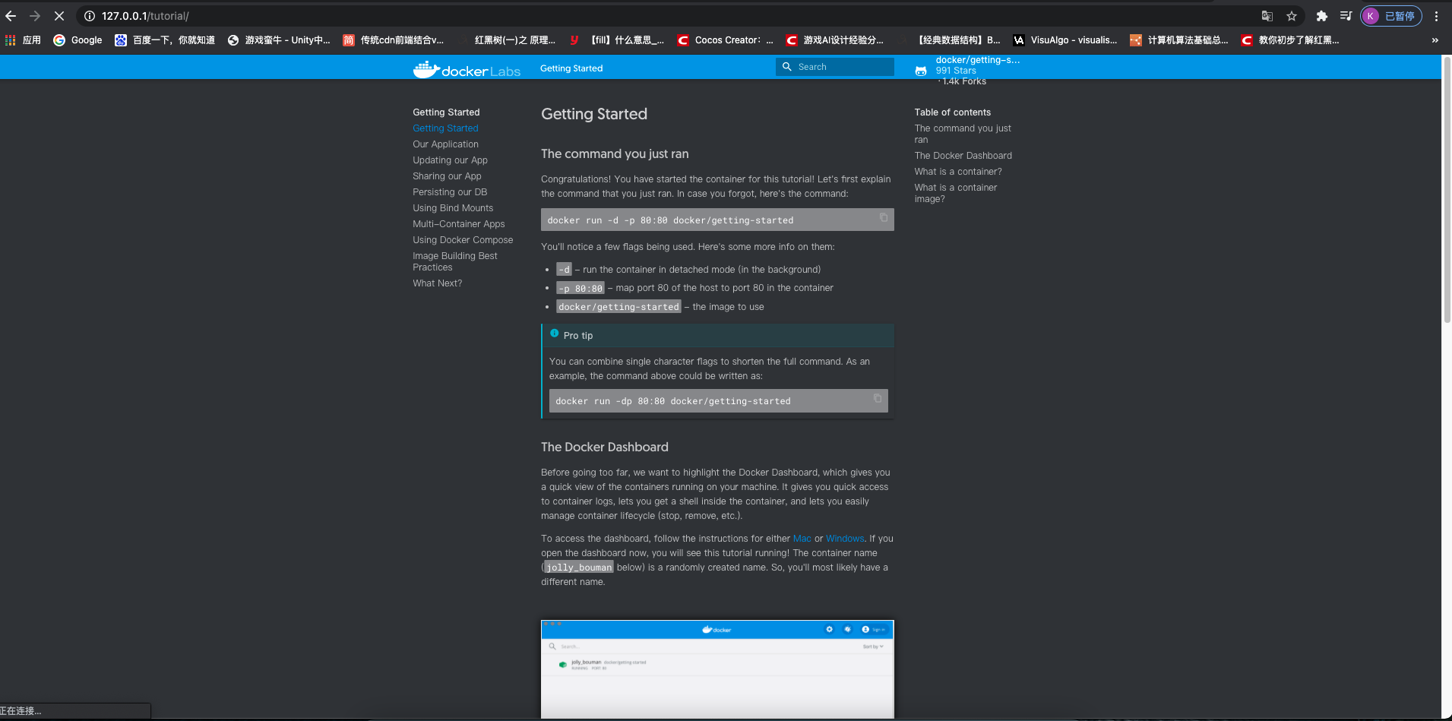Select Sharing our App in sidebar
The width and height of the screenshot is (1452, 721).
(447, 176)
